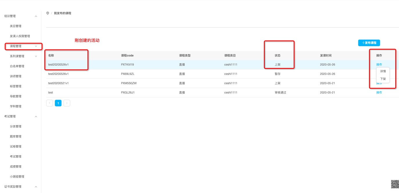Viewport: 399px width, 193px height.
Task: Click 直播 type in the PXGL26J1 row
Action: tap(182, 92)
